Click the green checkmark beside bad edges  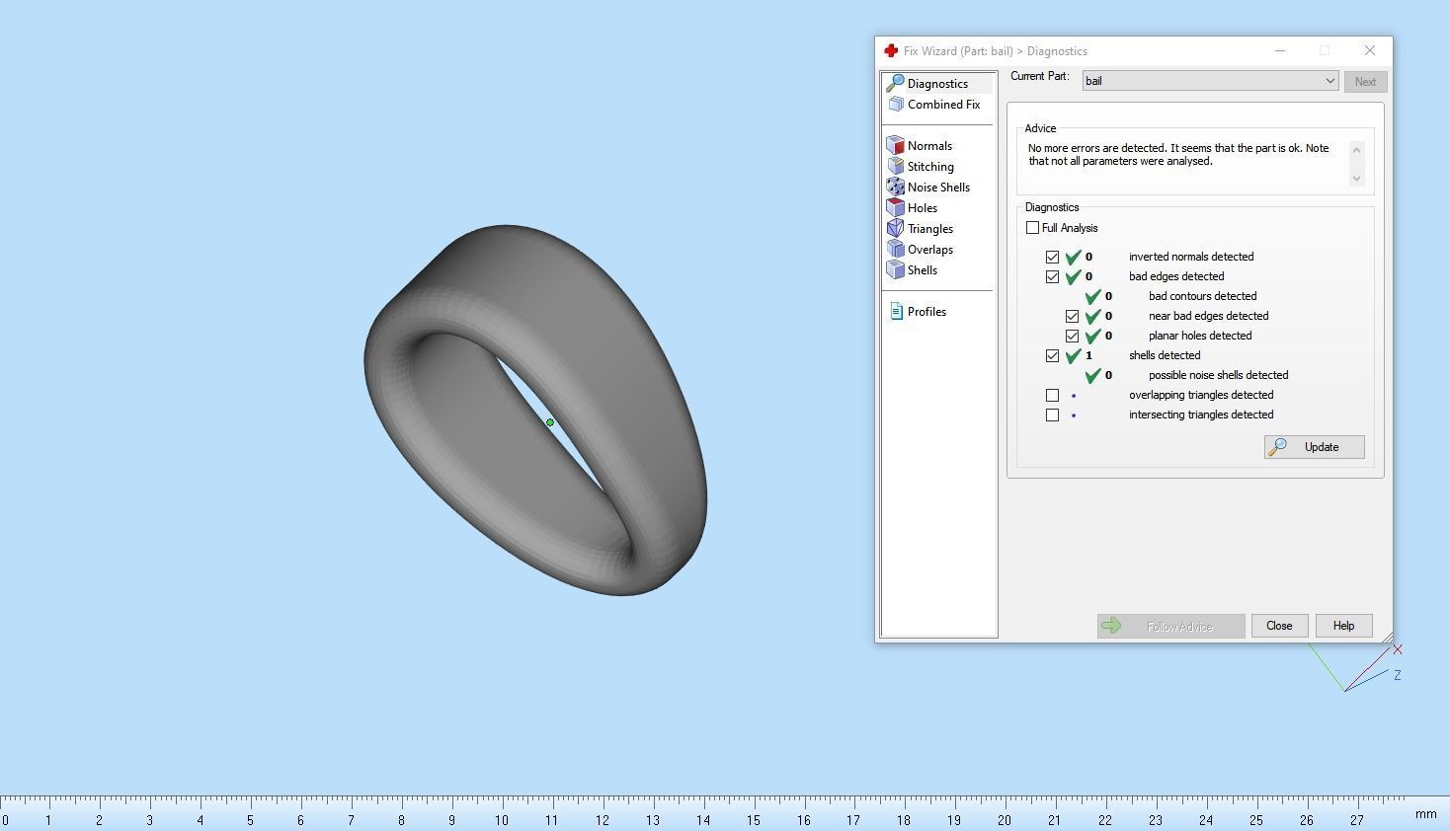click(1074, 276)
